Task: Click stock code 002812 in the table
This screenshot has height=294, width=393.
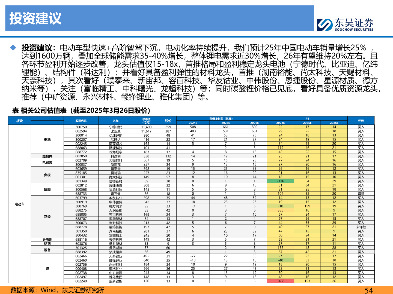Action: coord(81,185)
